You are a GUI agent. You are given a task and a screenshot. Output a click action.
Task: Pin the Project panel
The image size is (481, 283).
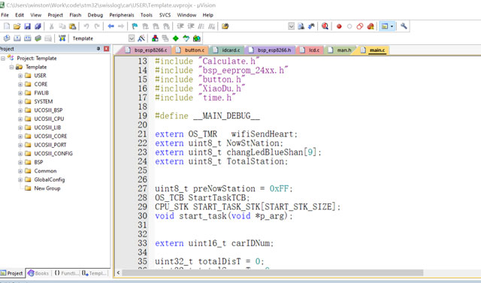click(x=98, y=49)
